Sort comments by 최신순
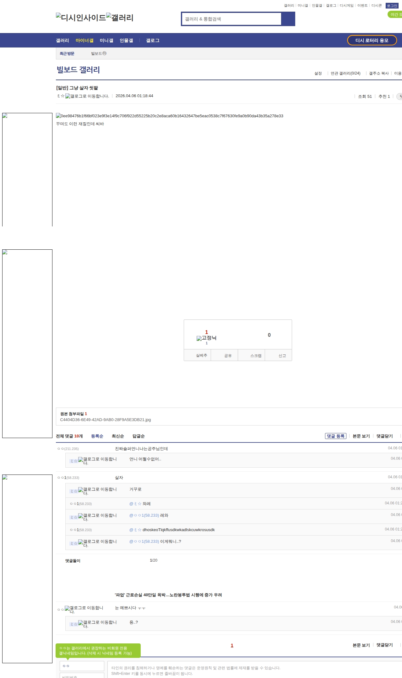The width and height of the screenshot is (402, 678). click(118, 436)
